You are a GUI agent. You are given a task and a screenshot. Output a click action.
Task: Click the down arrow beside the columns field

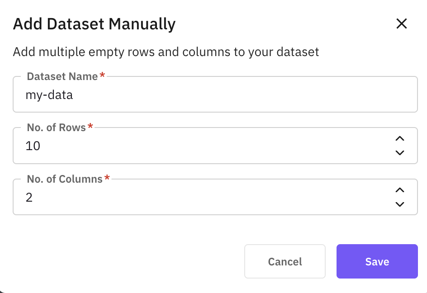point(399,204)
